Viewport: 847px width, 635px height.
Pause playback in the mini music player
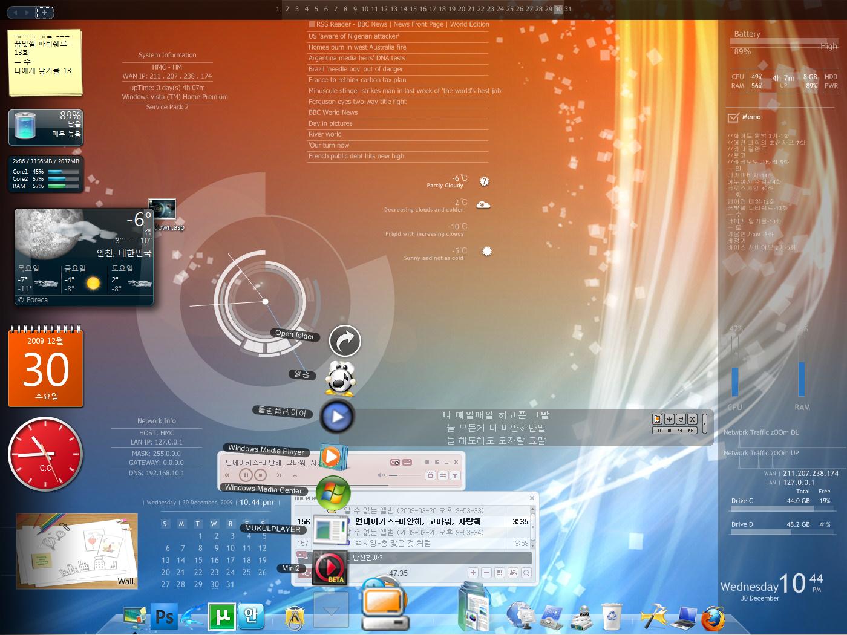pyautogui.click(x=246, y=475)
